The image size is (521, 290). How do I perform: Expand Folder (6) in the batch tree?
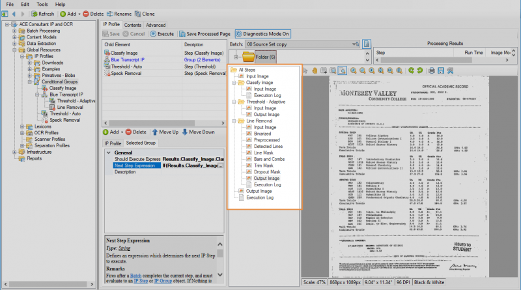pos(235,57)
